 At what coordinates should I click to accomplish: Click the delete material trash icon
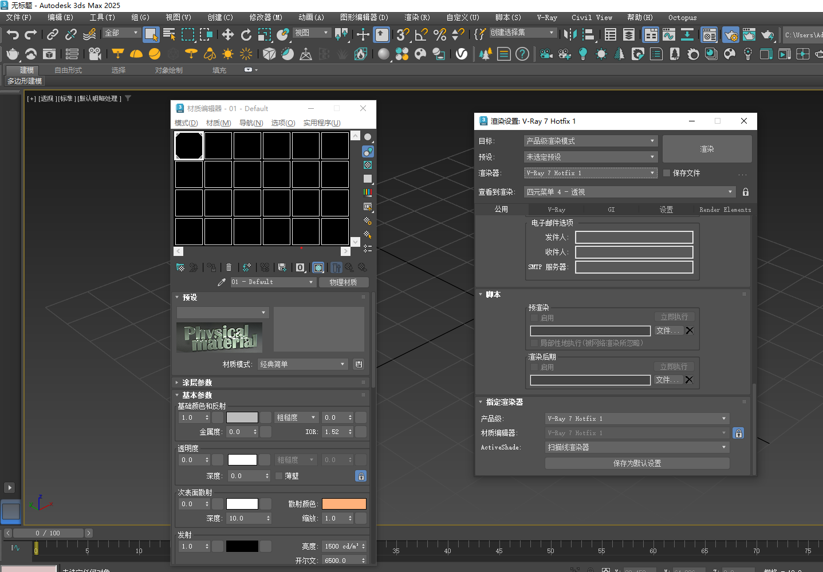tap(229, 267)
